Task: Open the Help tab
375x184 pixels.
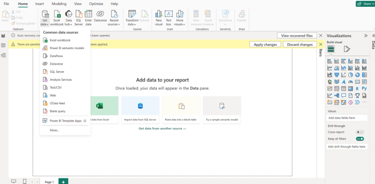Action: click(x=114, y=4)
